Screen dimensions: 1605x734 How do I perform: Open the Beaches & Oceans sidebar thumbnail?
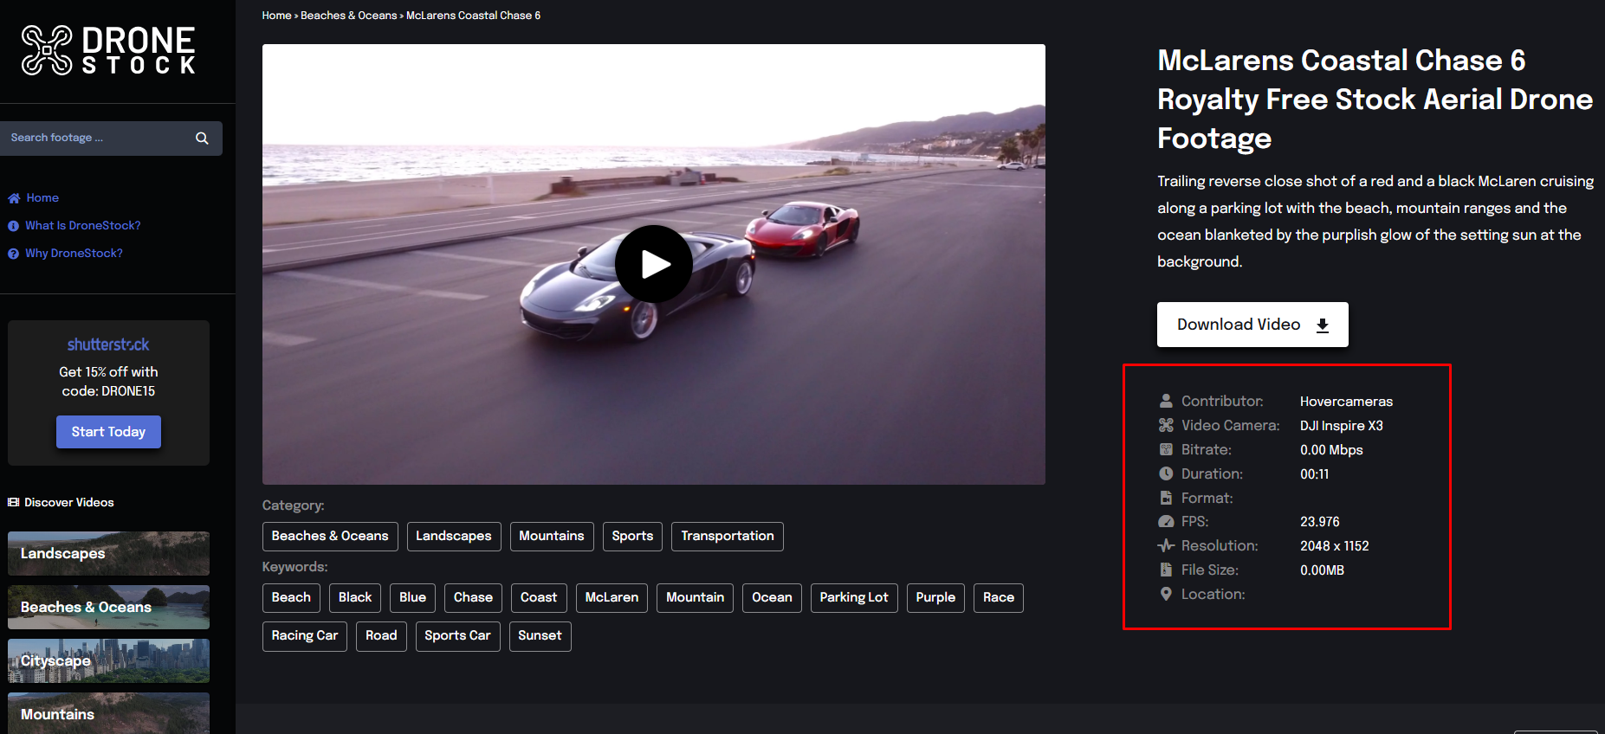108,608
